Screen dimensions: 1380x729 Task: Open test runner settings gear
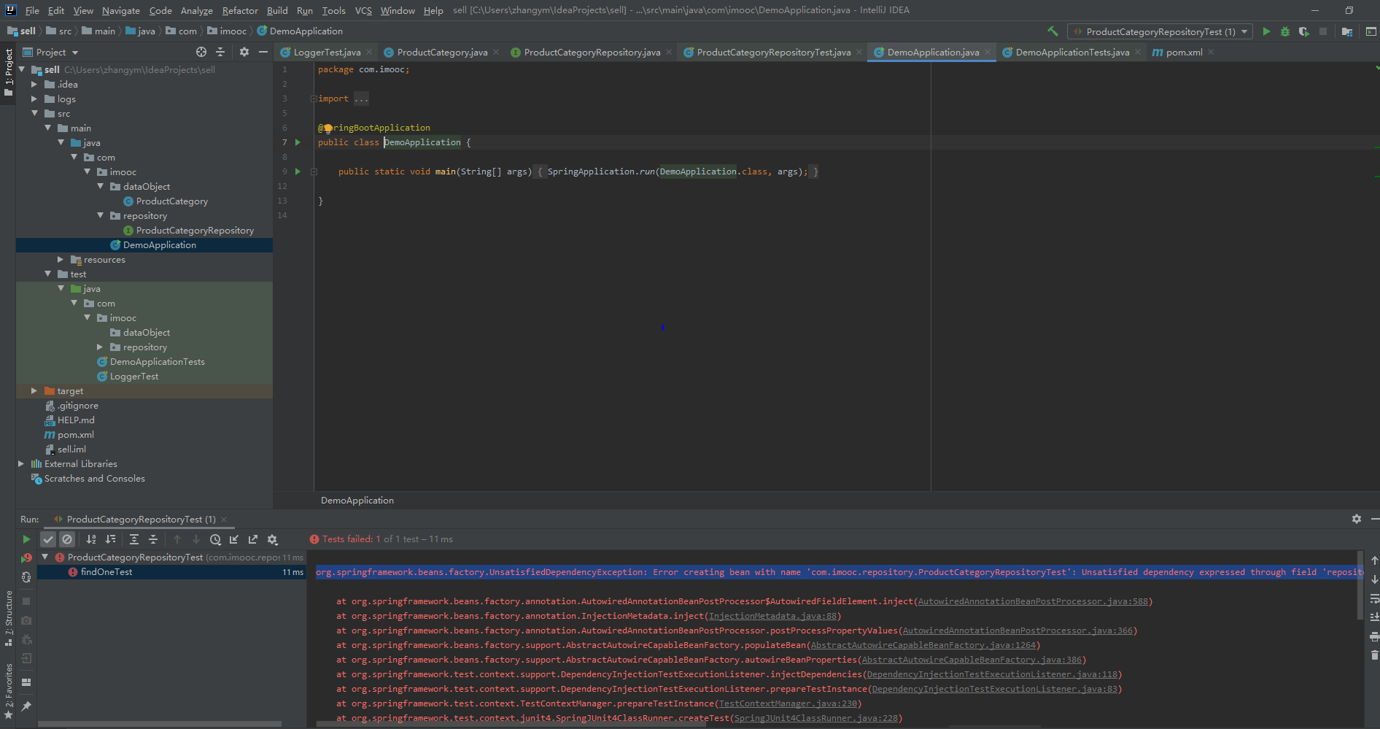[x=272, y=539]
